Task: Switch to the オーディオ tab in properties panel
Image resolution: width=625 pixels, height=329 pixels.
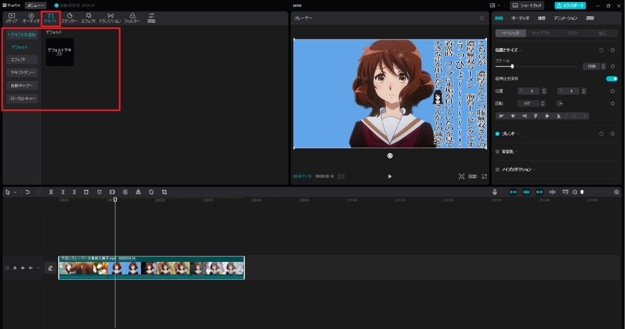Action: click(520, 18)
